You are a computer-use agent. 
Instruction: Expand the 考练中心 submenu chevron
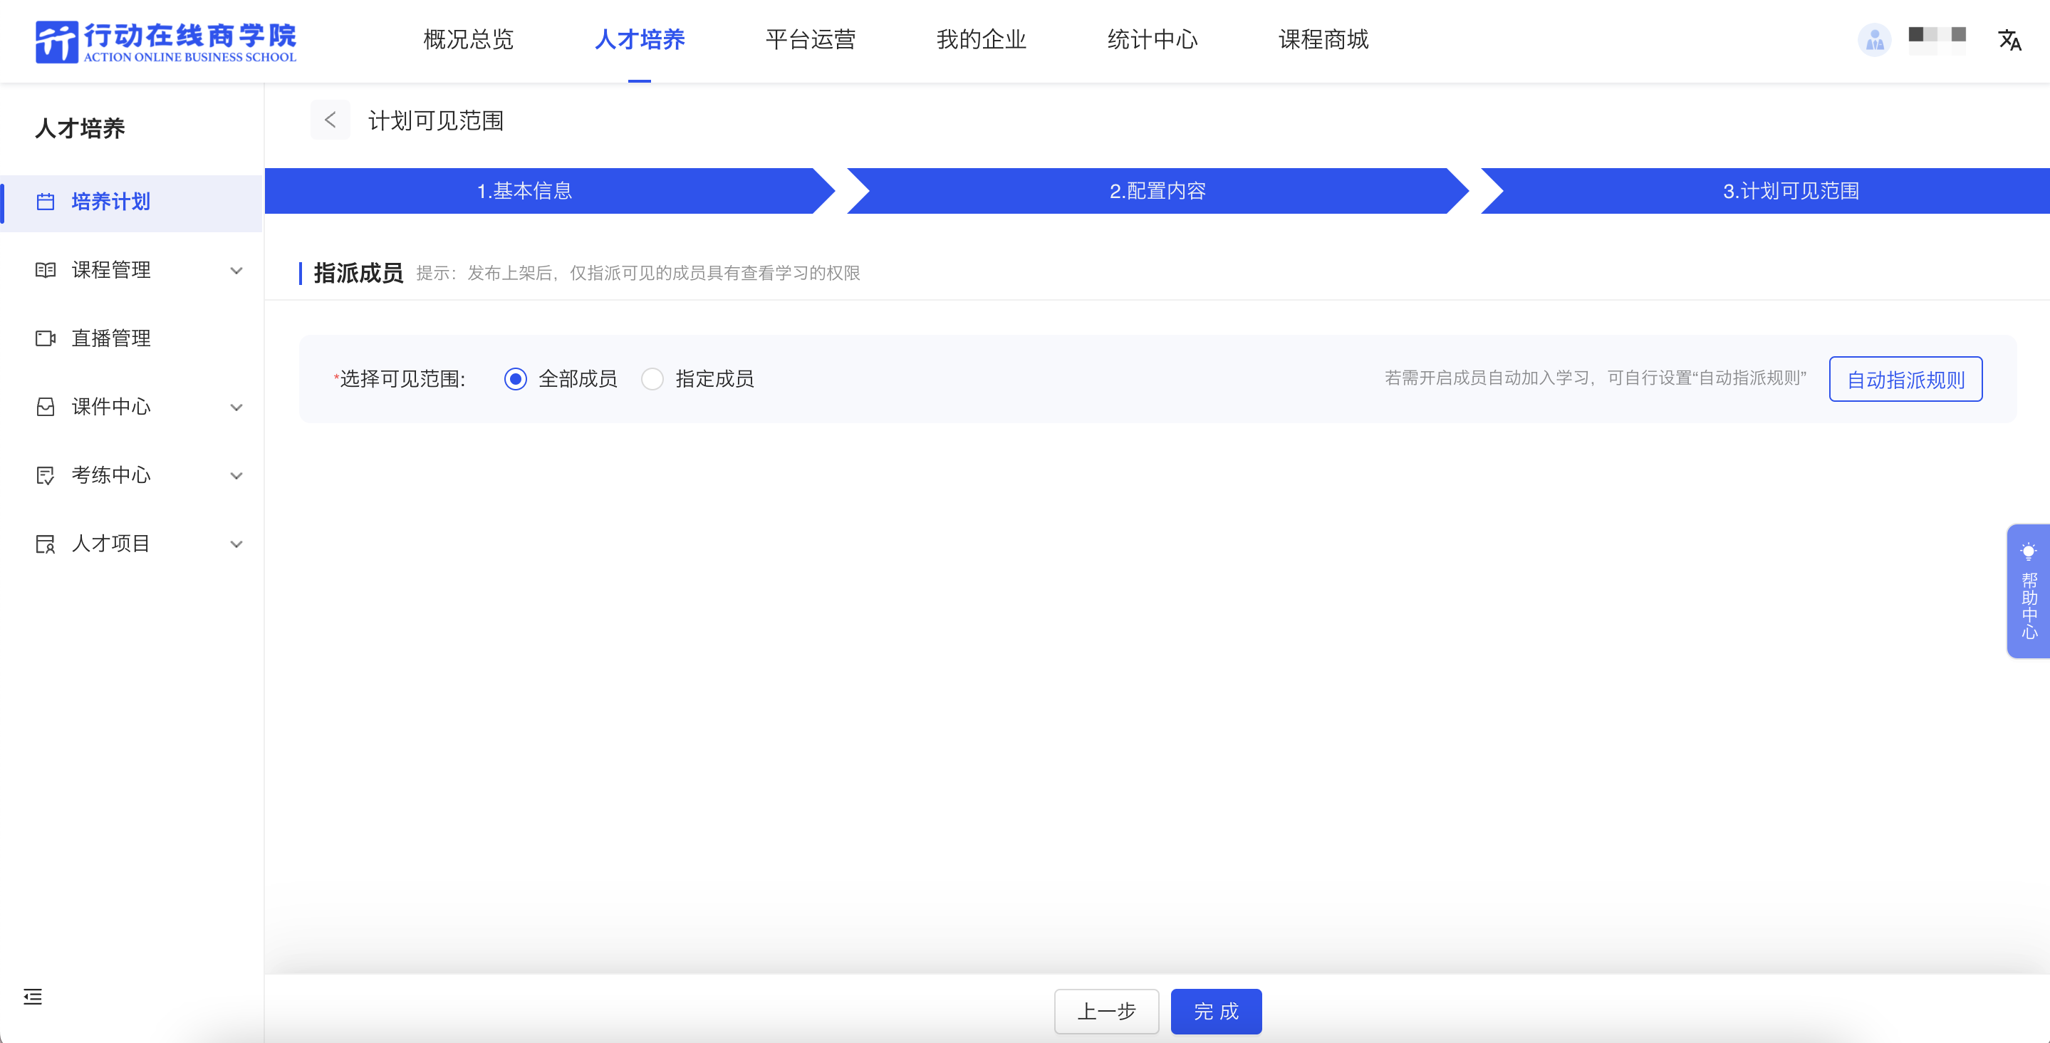tap(236, 476)
